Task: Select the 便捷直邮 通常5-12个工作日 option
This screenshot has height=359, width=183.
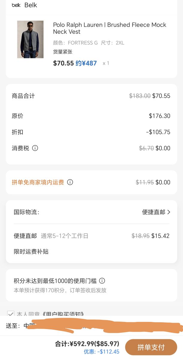Action: tap(91, 236)
